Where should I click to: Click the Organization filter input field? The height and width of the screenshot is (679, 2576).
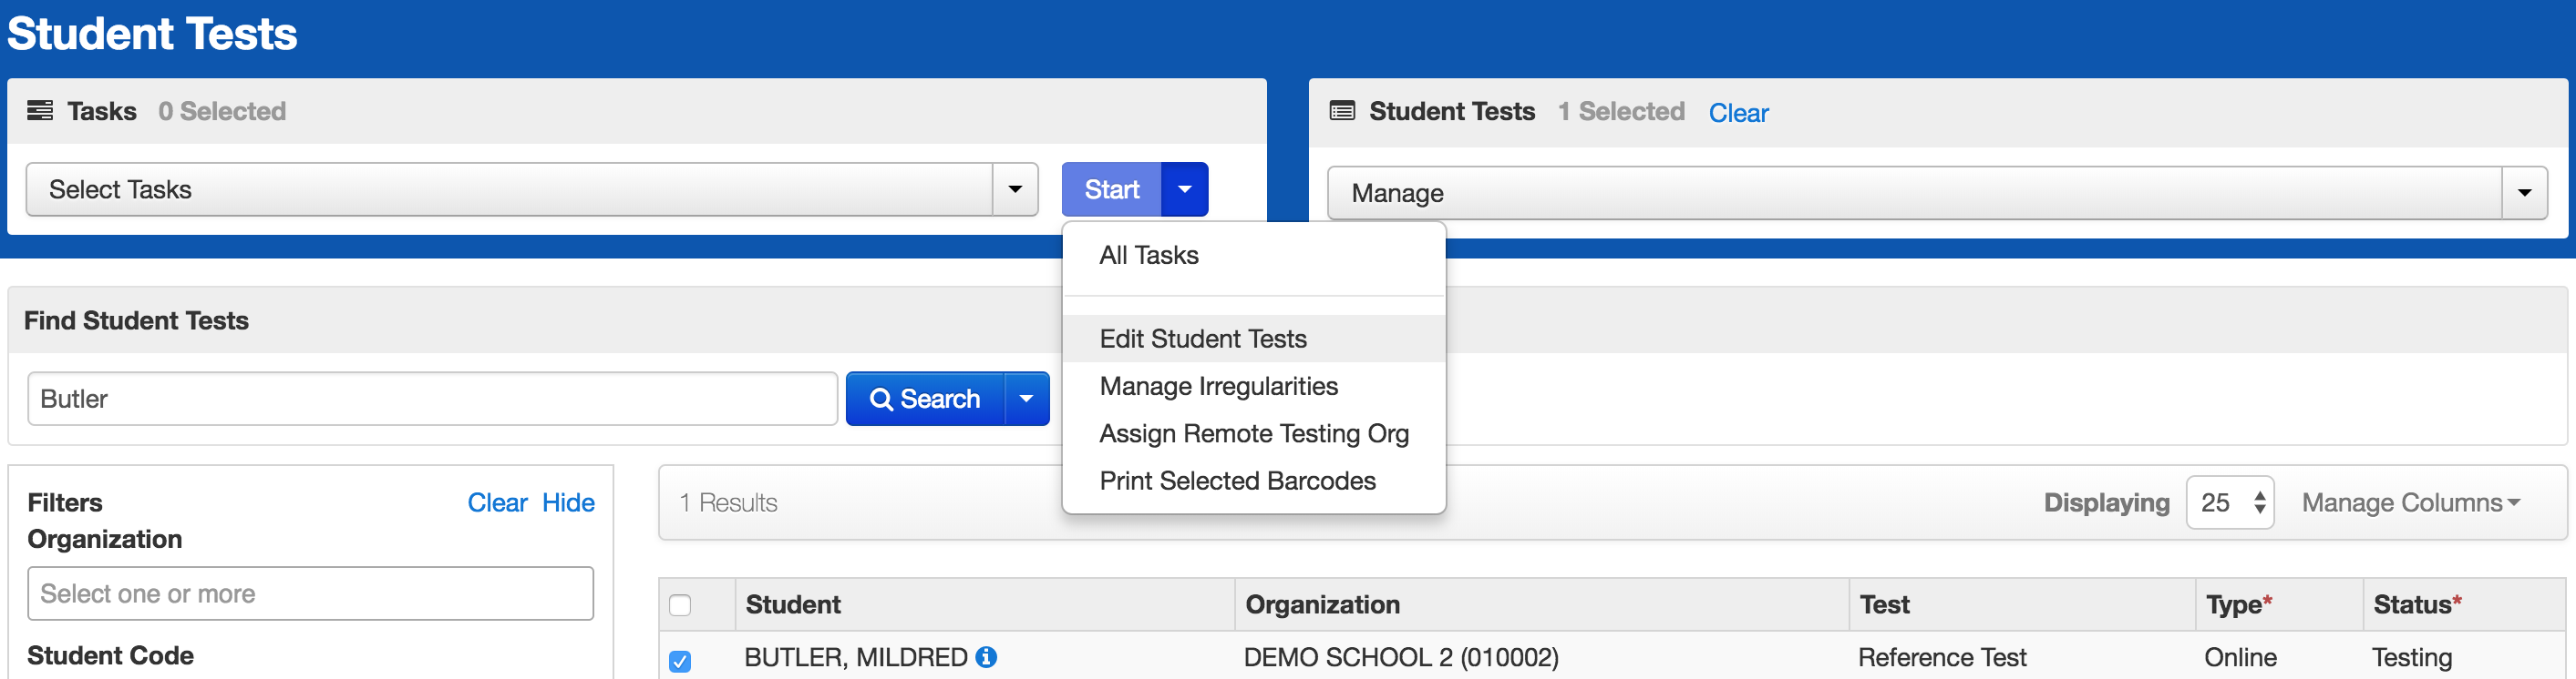pyautogui.click(x=310, y=594)
